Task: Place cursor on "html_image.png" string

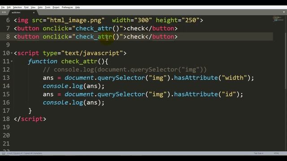Action: point(76,20)
